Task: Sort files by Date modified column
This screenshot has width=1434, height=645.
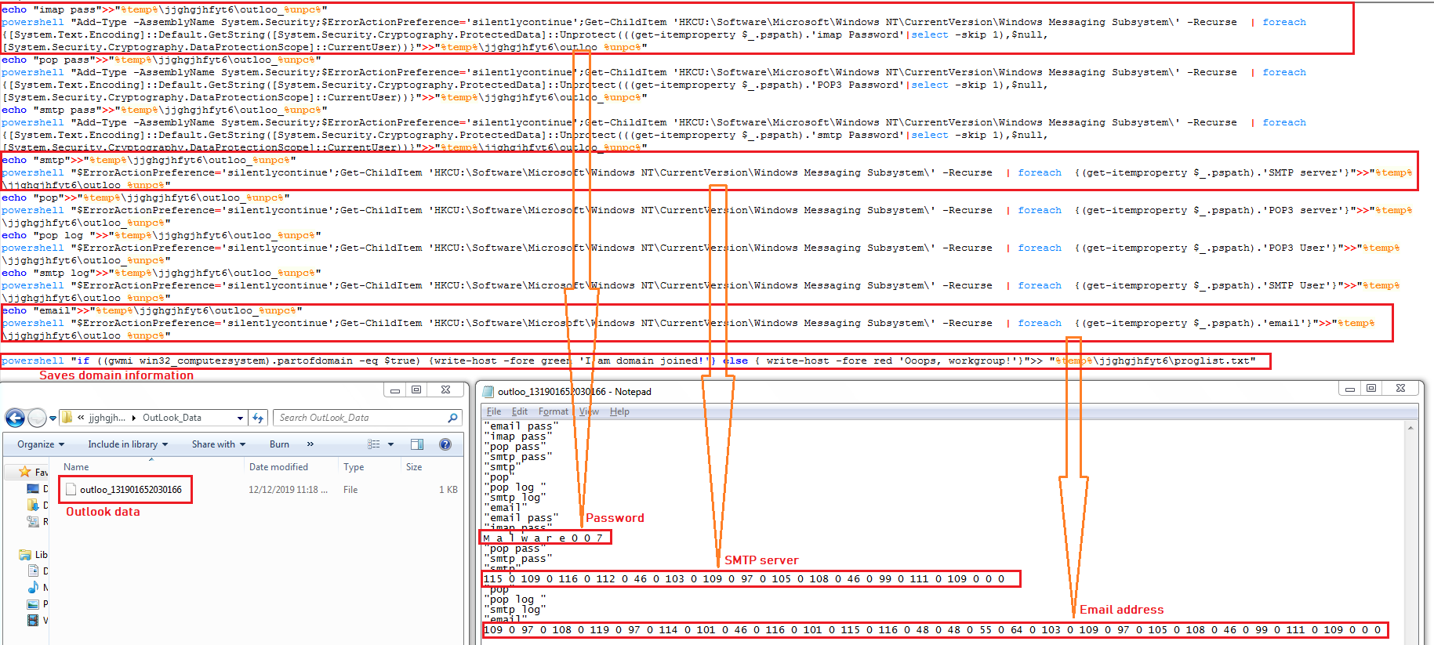Action: tap(278, 467)
